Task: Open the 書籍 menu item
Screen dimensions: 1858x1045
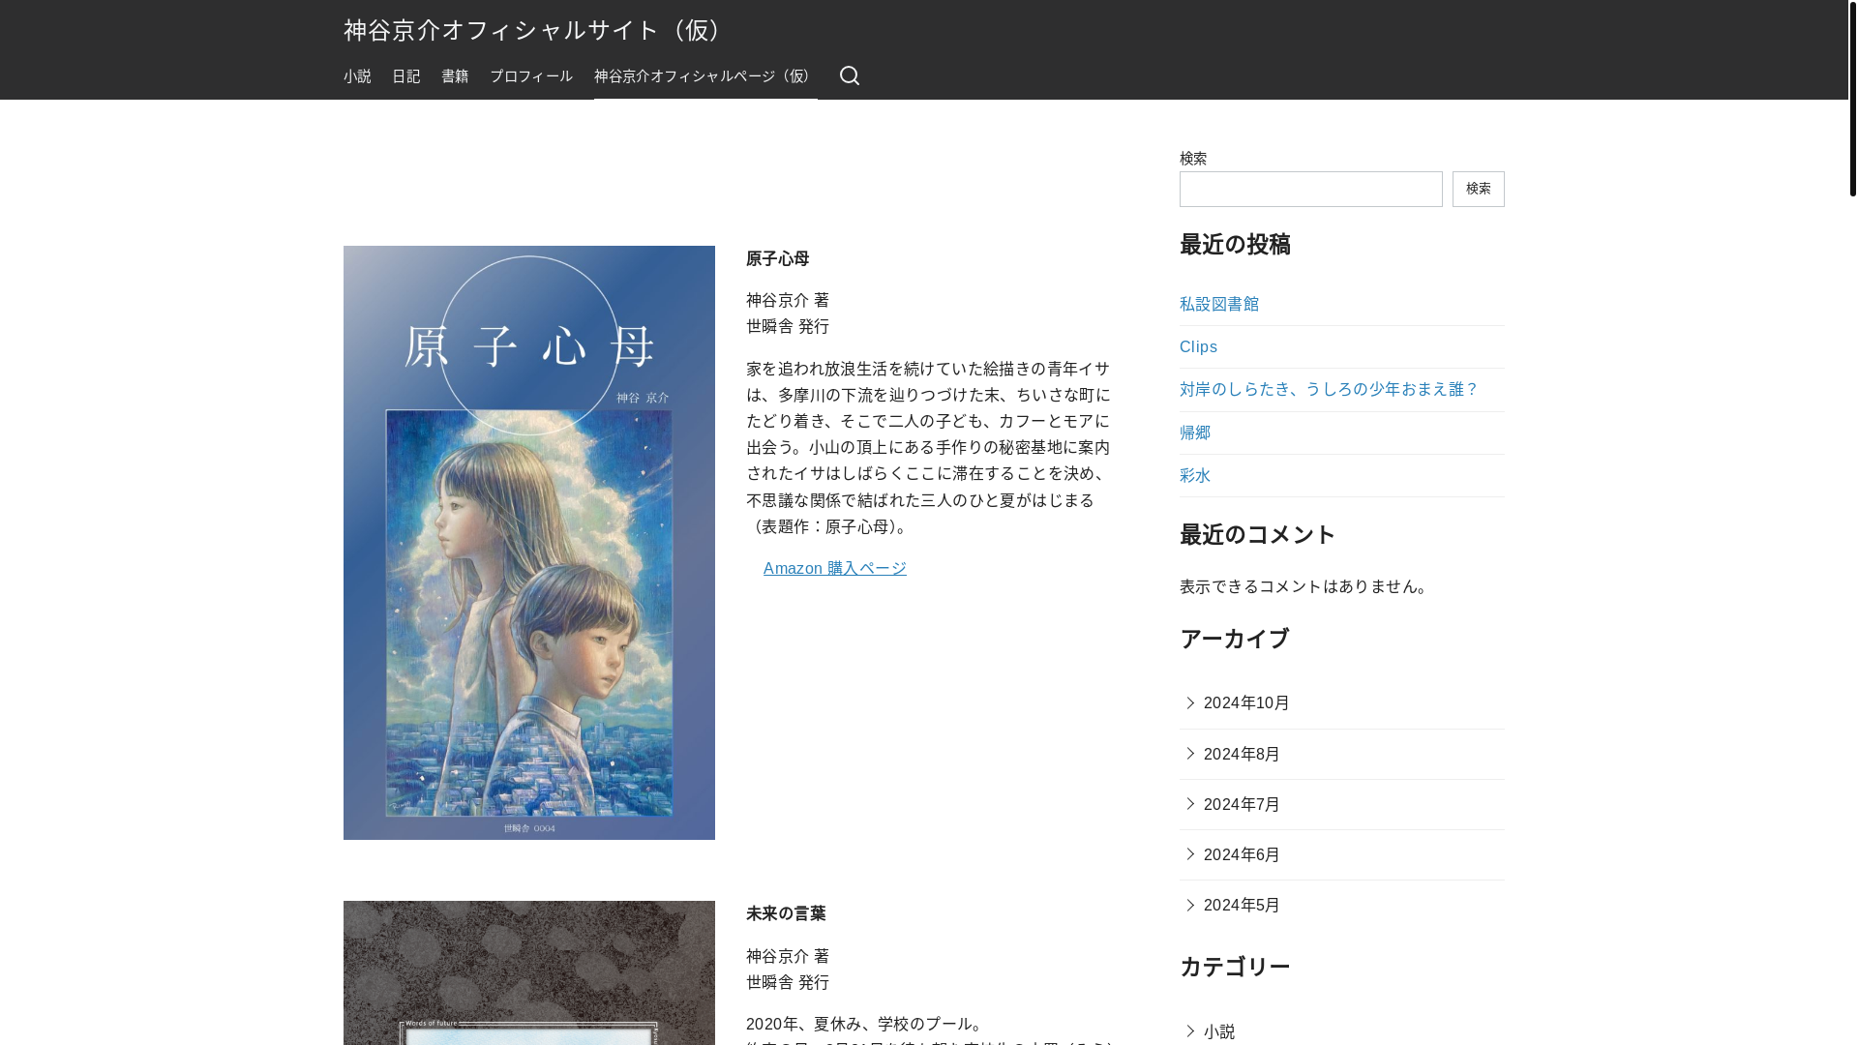Action: (455, 76)
